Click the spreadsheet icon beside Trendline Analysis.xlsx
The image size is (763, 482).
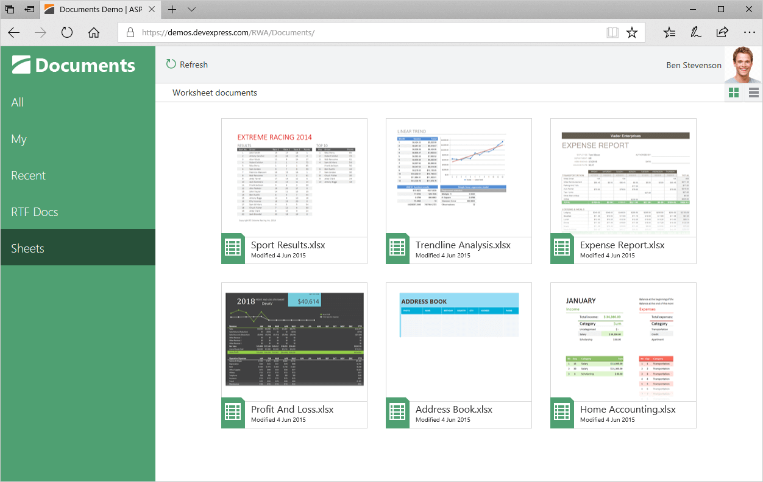coord(397,249)
